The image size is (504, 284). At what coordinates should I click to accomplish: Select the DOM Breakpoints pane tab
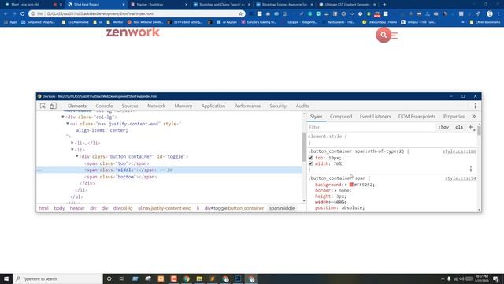point(417,117)
